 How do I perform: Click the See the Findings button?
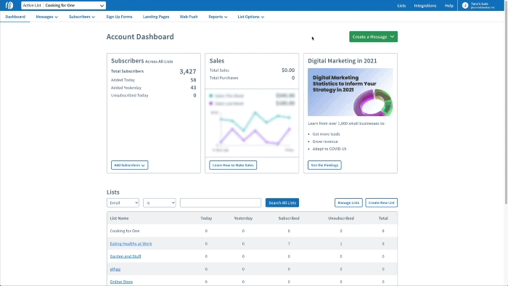click(x=324, y=166)
